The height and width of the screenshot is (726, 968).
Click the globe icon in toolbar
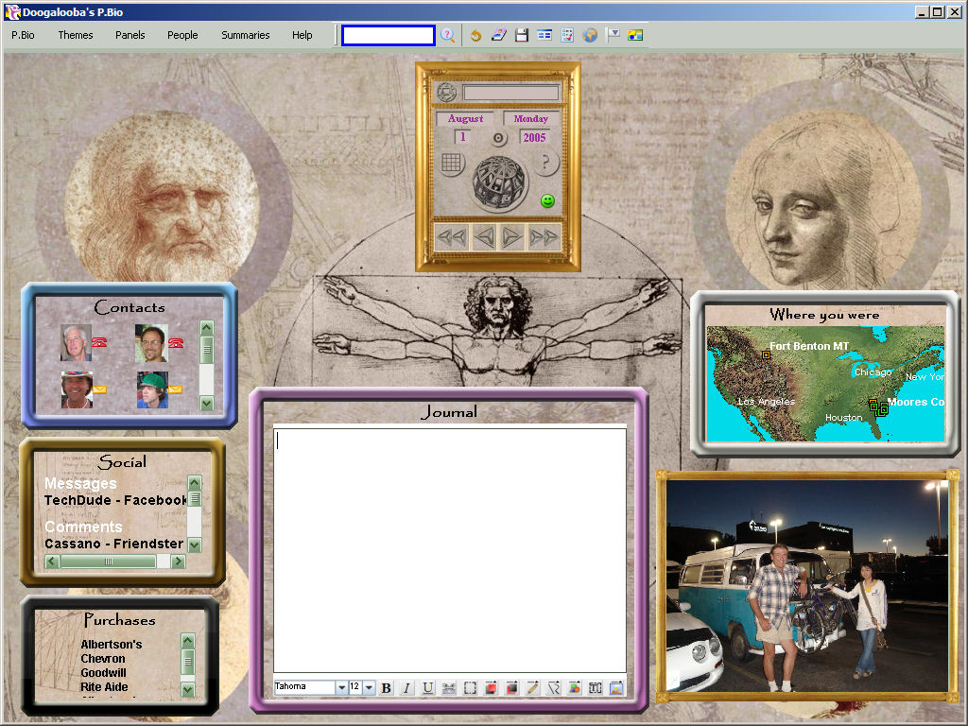tap(590, 35)
